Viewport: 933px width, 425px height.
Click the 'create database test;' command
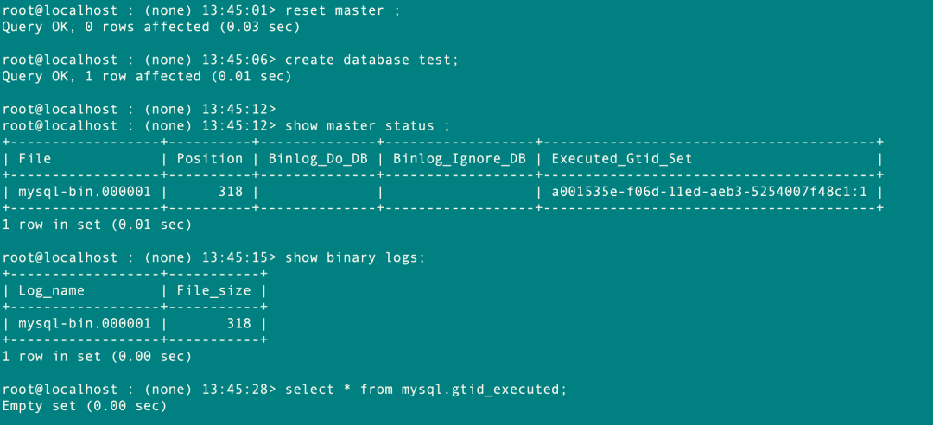click(x=371, y=60)
